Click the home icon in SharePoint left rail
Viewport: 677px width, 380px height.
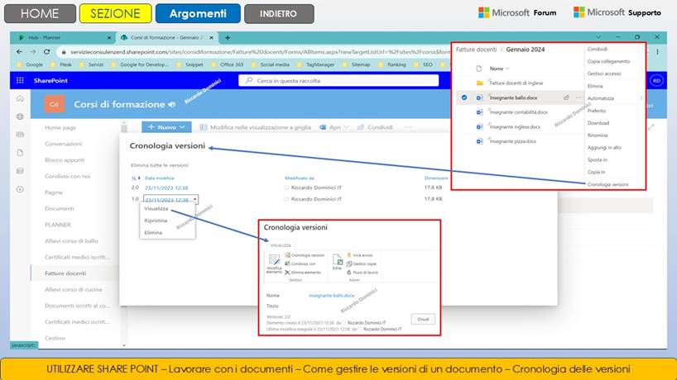pyautogui.click(x=20, y=98)
